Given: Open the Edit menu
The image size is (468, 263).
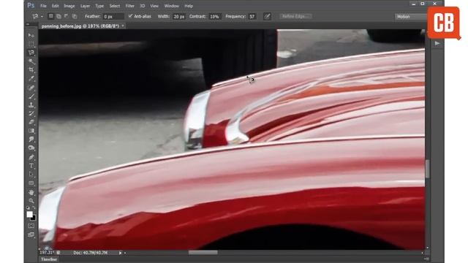Looking at the screenshot, I should (x=56, y=6).
